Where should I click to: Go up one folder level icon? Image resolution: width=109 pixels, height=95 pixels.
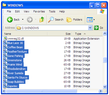[x=42, y=20]
